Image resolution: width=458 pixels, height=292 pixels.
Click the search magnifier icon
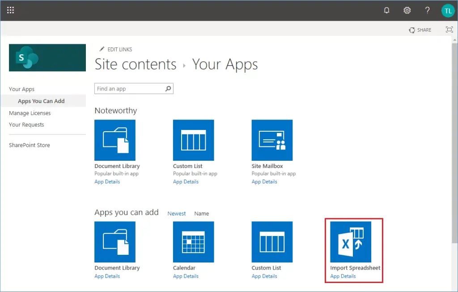(168, 89)
